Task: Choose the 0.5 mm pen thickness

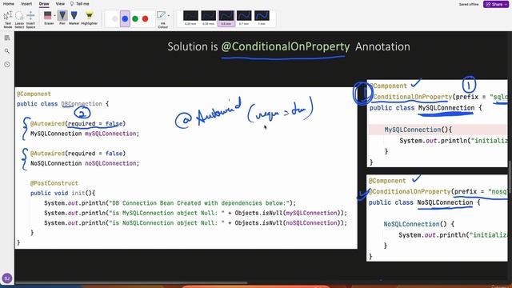Action: coord(226,18)
